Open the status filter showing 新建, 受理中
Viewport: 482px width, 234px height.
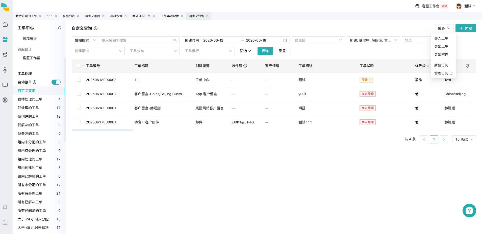(x=373, y=40)
